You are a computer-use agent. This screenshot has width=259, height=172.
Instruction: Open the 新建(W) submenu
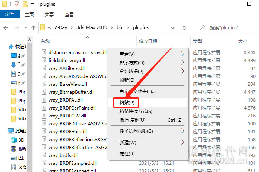tap(148, 142)
